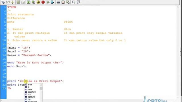The image size is (182, 102).
Task: Click the 'Echo' heading in the comment
Action: (x=11, y=22)
